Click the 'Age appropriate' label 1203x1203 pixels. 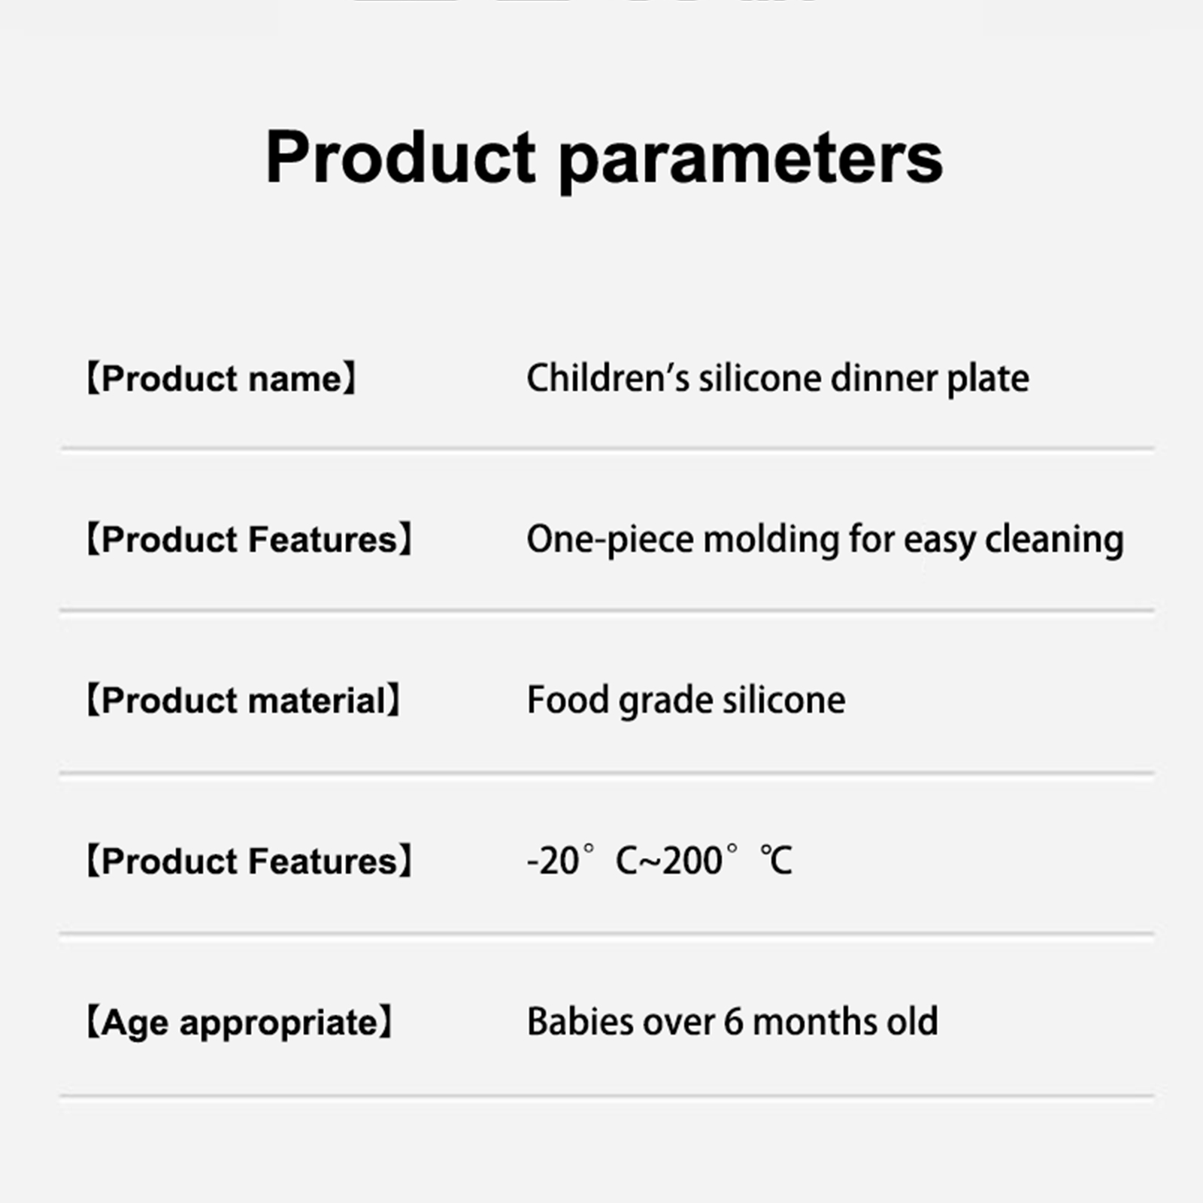coord(239,1023)
